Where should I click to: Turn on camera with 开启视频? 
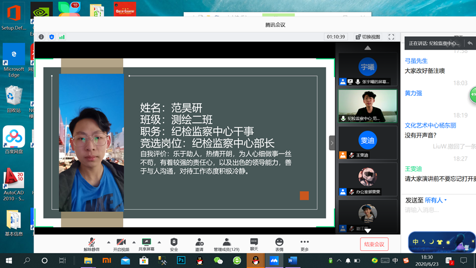click(x=121, y=244)
